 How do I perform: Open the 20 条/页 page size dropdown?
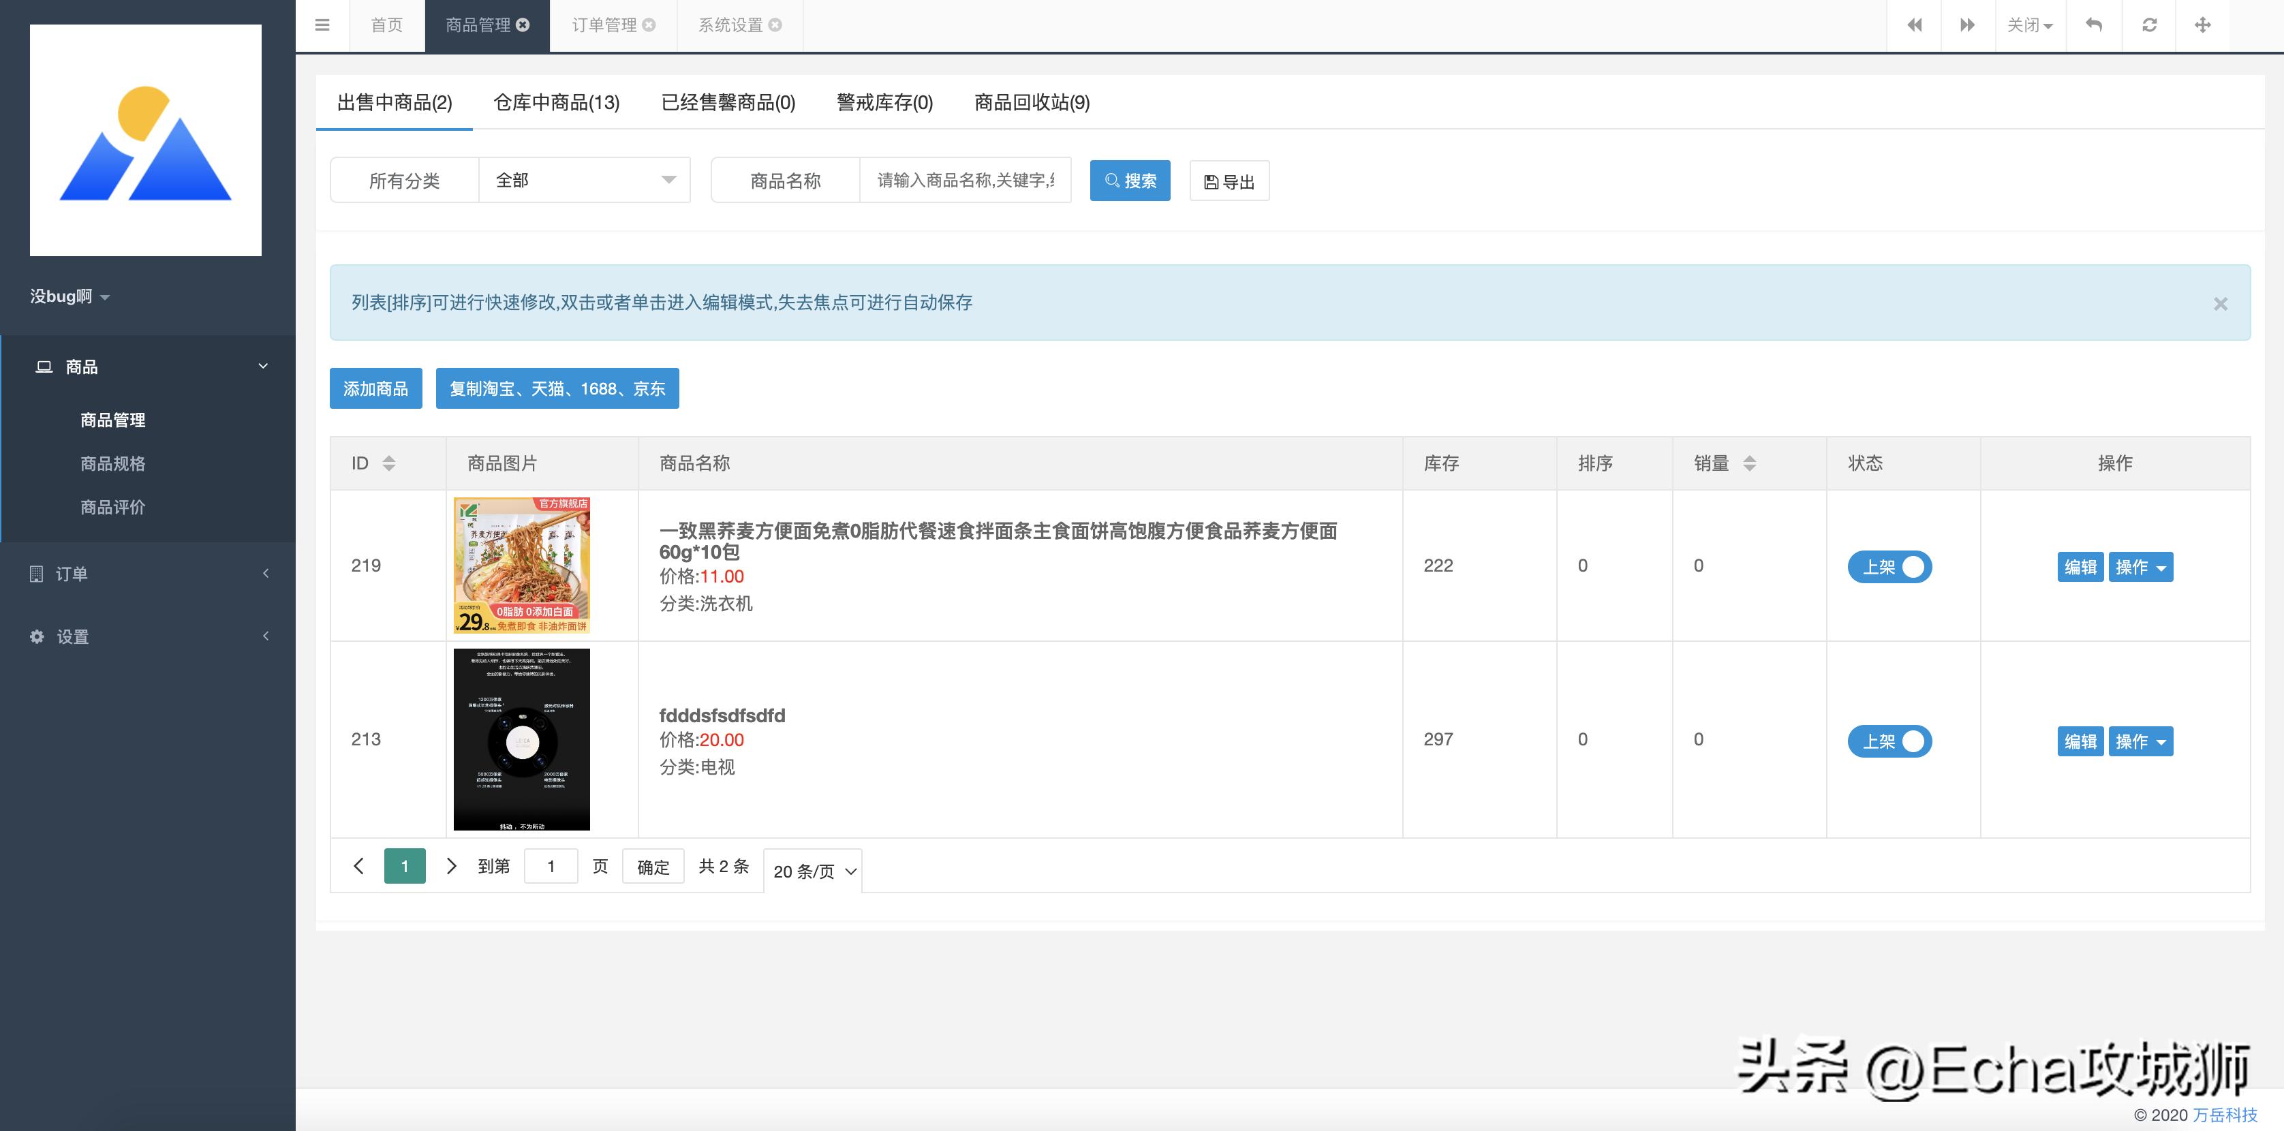pyautogui.click(x=812, y=871)
